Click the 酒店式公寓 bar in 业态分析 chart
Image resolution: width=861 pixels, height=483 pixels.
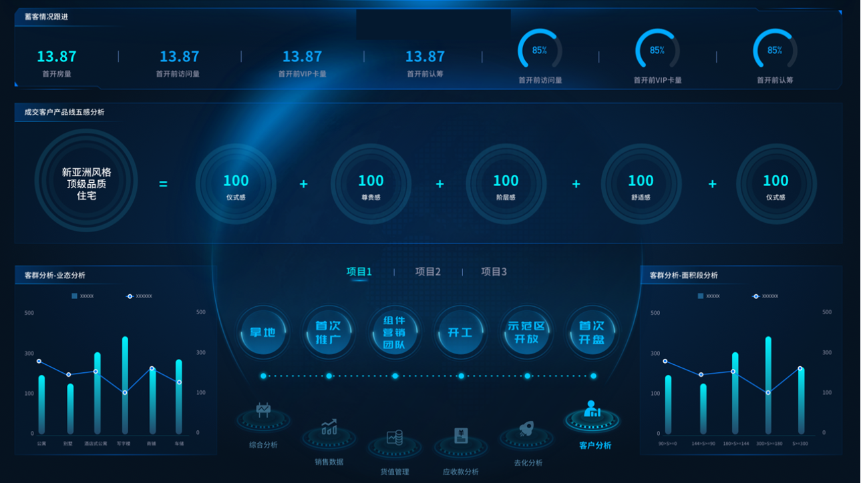click(x=97, y=394)
